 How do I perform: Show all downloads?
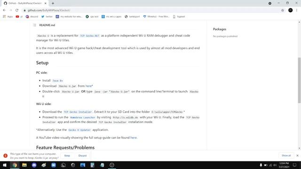pos(286,155)
